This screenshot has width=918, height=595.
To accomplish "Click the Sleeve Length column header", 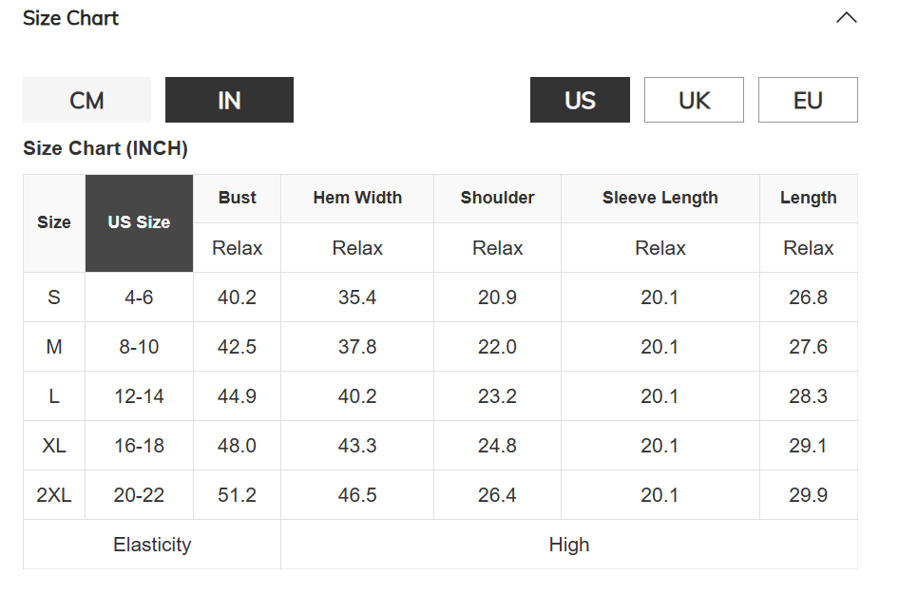I will tap(660, 198).
